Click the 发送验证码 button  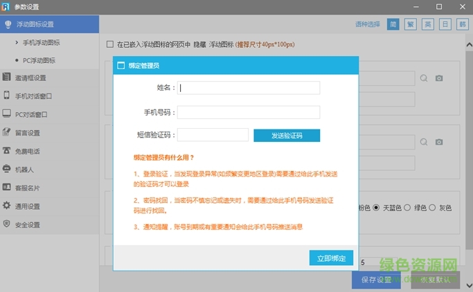coord(287,135)
